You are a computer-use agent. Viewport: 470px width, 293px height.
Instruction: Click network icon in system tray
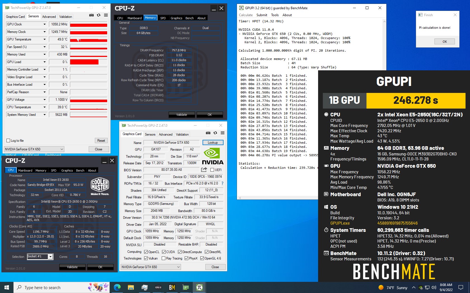(x=427, y=287)
